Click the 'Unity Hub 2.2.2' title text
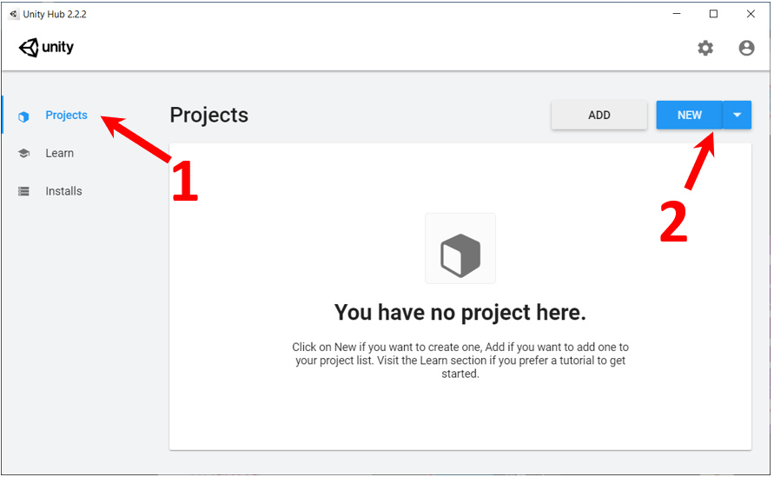The width and height of the screenshot is (774, 477). (x=55, y=14)
